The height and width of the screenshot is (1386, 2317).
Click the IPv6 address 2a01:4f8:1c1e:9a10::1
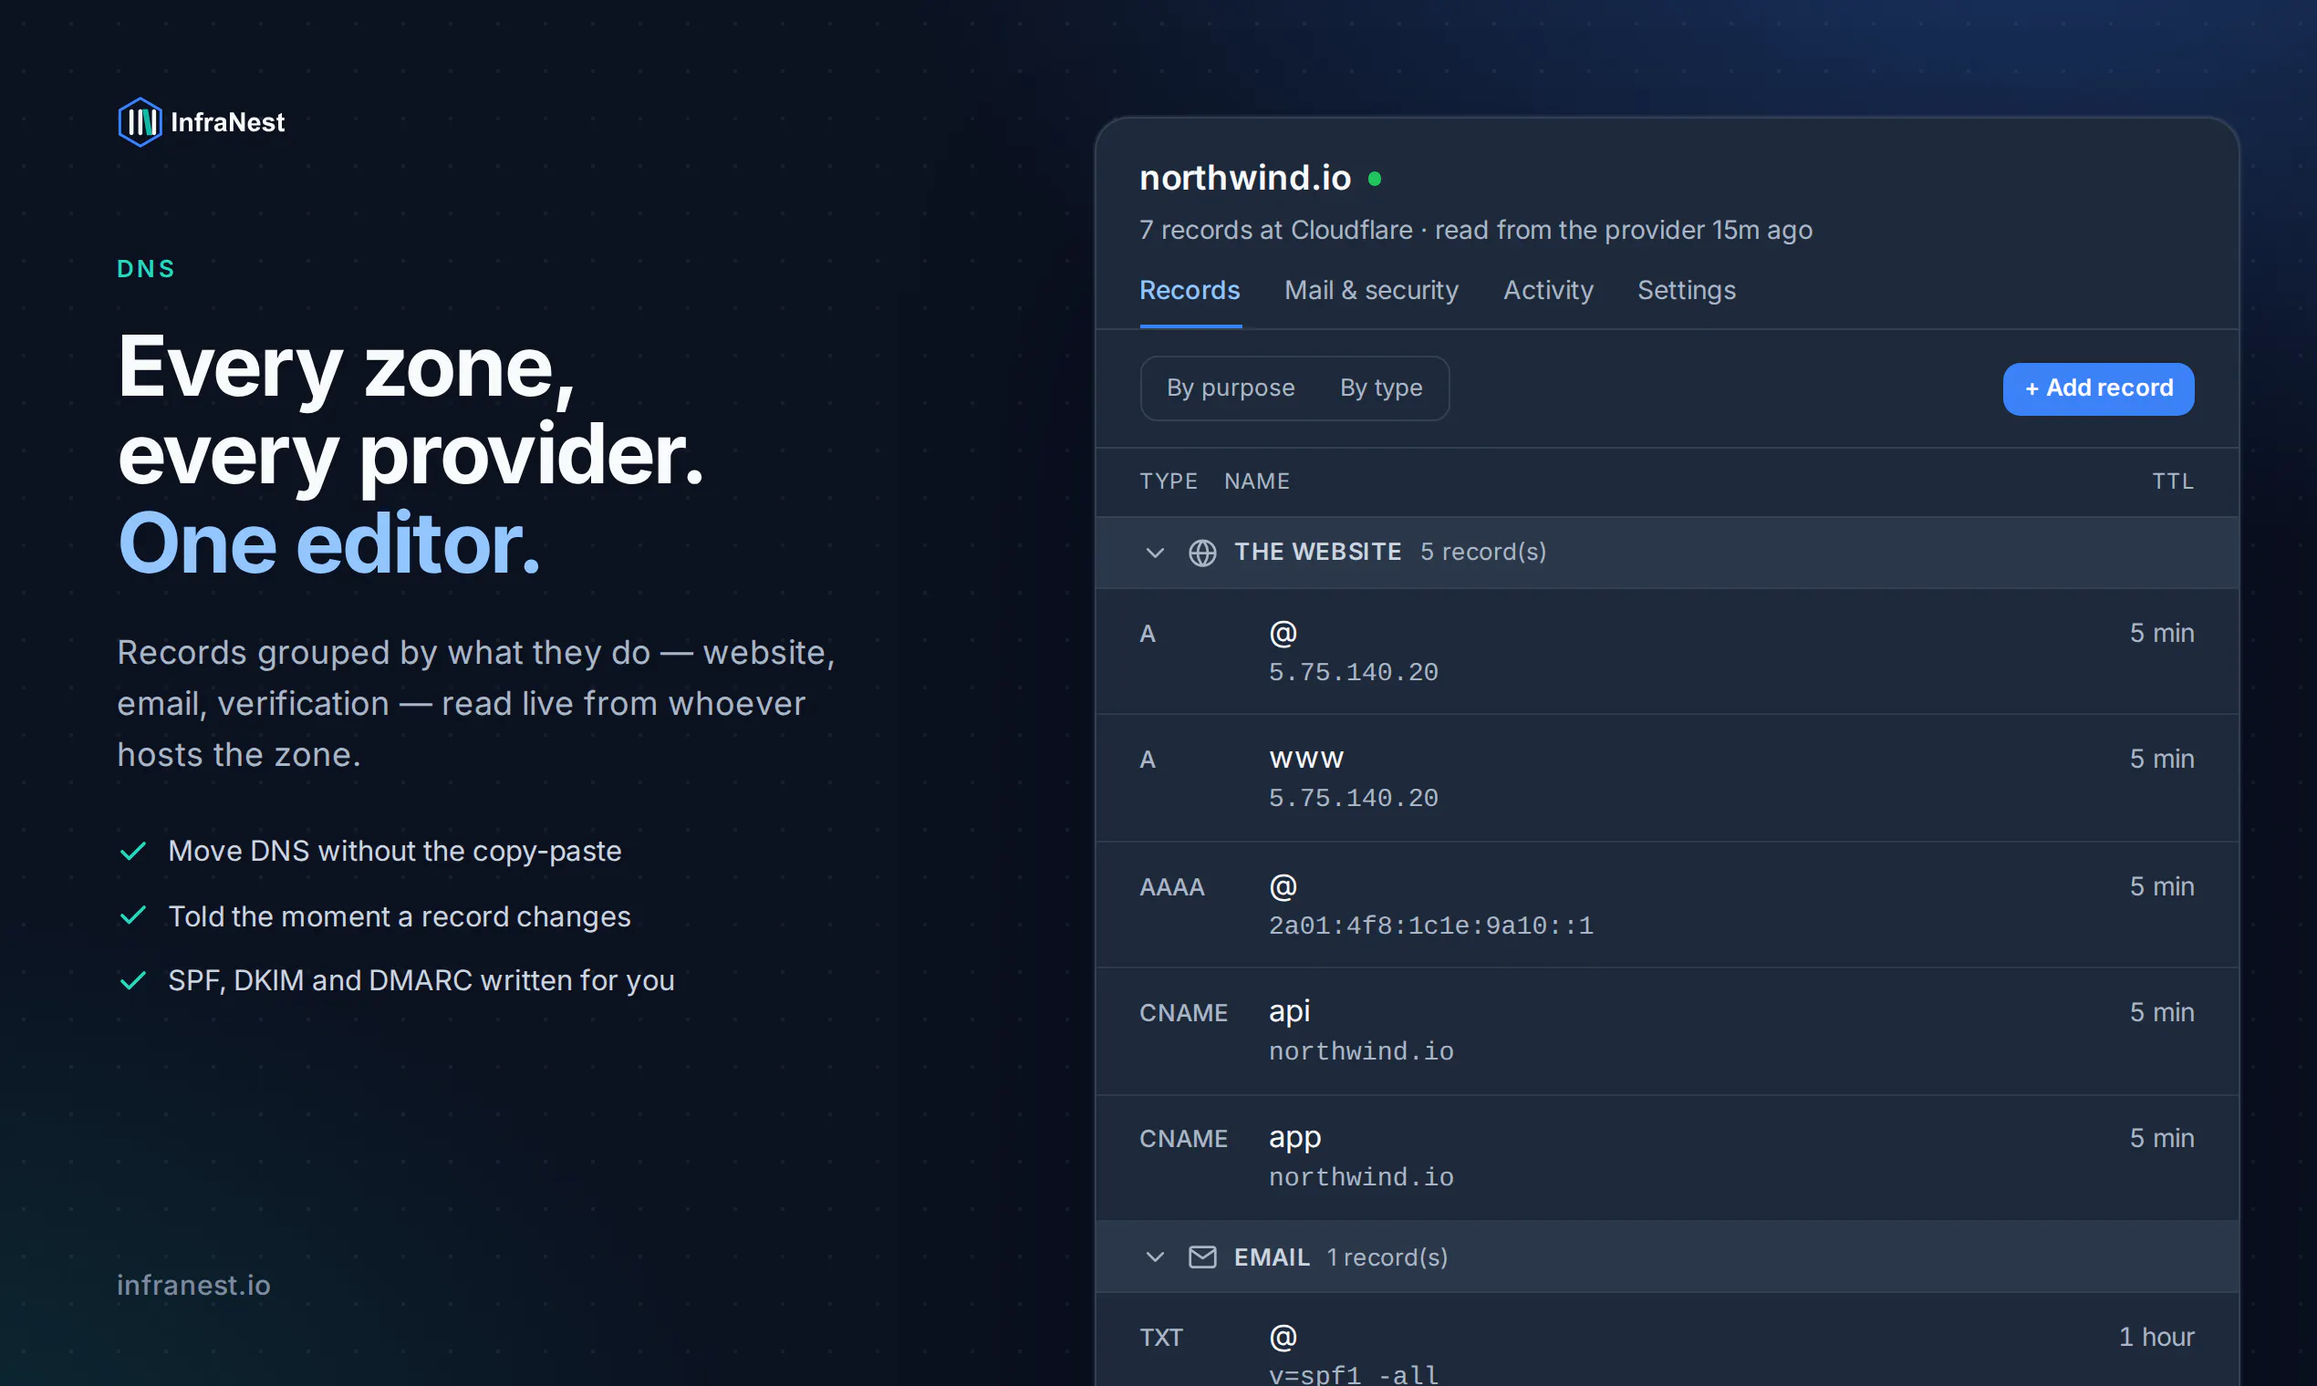(1430, 926)
